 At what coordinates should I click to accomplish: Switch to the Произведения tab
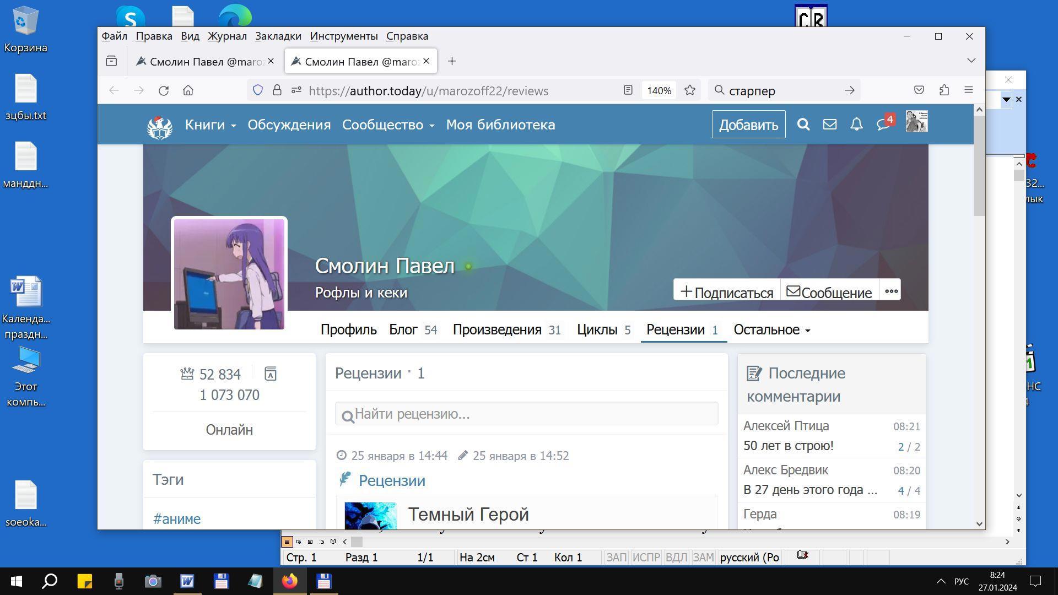497,330
